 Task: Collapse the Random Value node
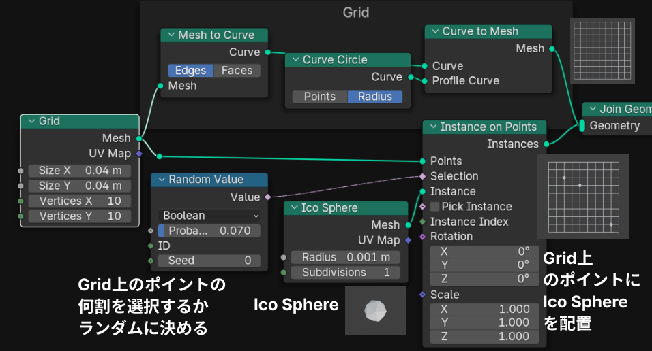pyautogui.click(x=162, y=180)
